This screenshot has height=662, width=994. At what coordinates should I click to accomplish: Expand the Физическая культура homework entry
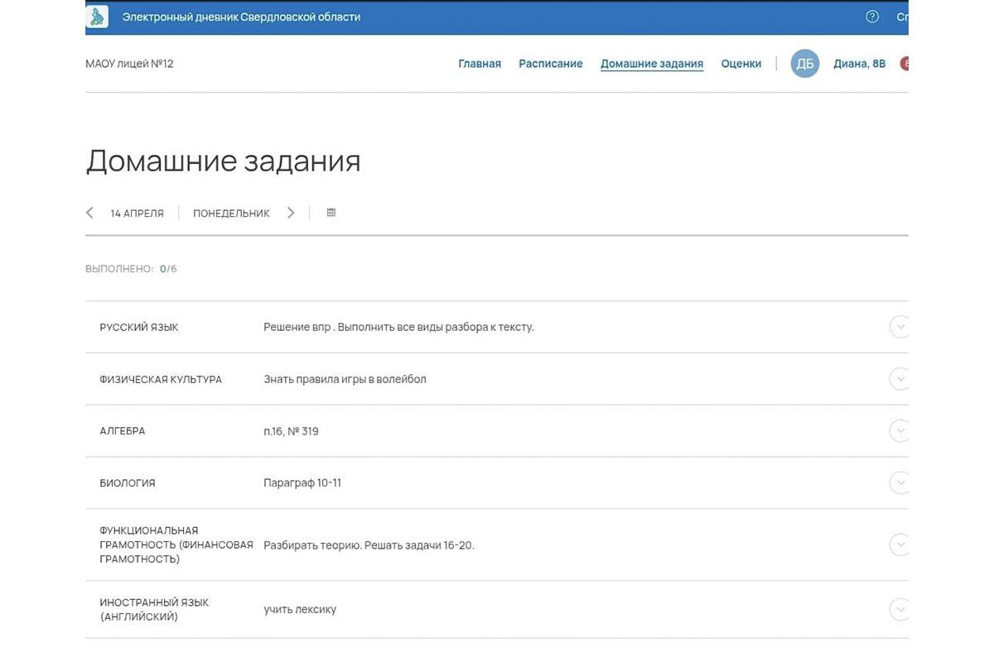[x=900, y=378]
